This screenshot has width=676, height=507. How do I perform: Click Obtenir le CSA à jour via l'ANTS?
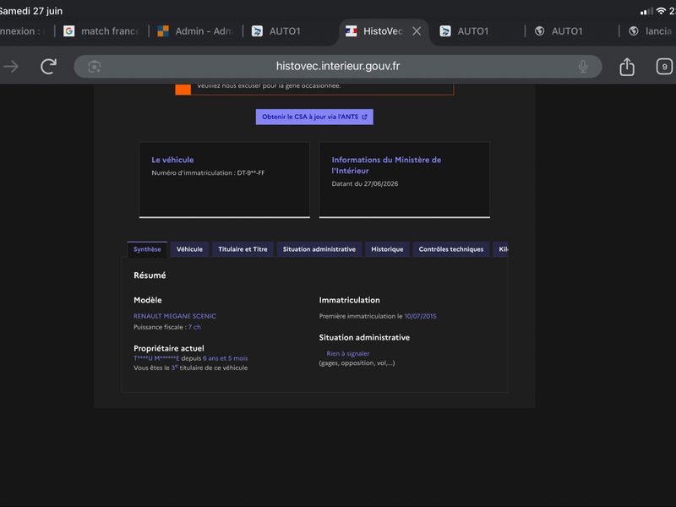pos(314,117)
